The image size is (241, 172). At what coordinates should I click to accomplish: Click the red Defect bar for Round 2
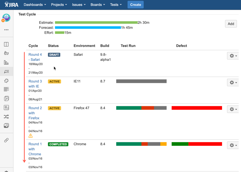pos(197,108)
